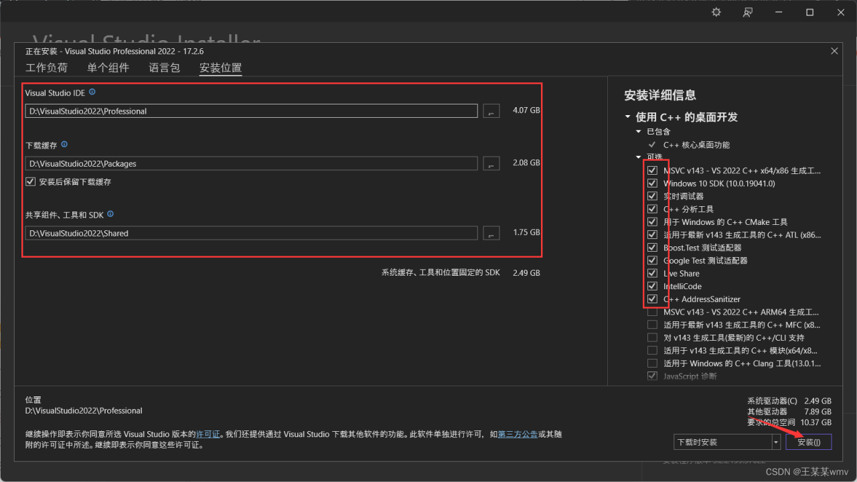Viewport: 857px width, 482px height.
Task: Browse for the 下载缓存 folder
Action: pyautogui.click(x=491, y=163)
